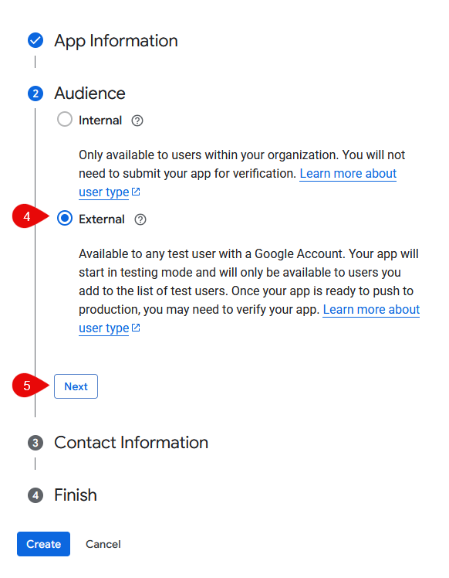
Task: Click the external-link icon after External's user type
Action: (136, 328)
